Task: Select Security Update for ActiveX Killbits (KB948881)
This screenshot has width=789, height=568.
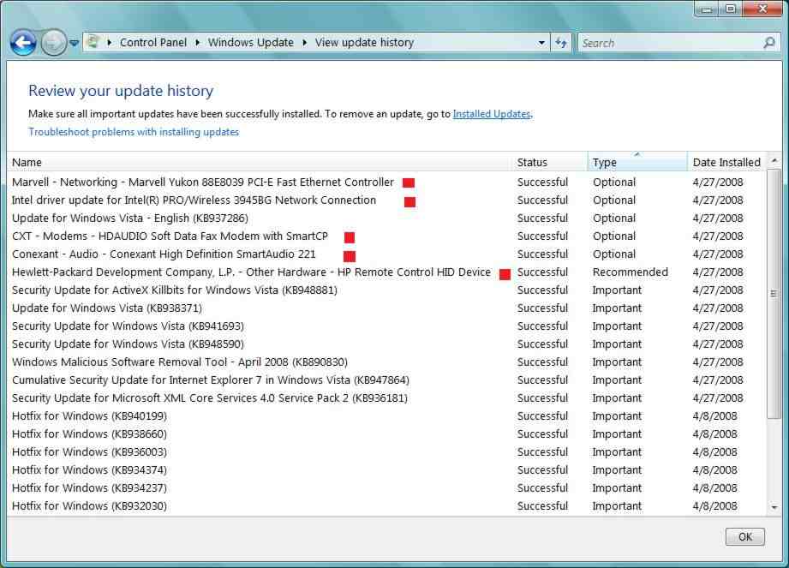Action: click(x=386, y=290)
